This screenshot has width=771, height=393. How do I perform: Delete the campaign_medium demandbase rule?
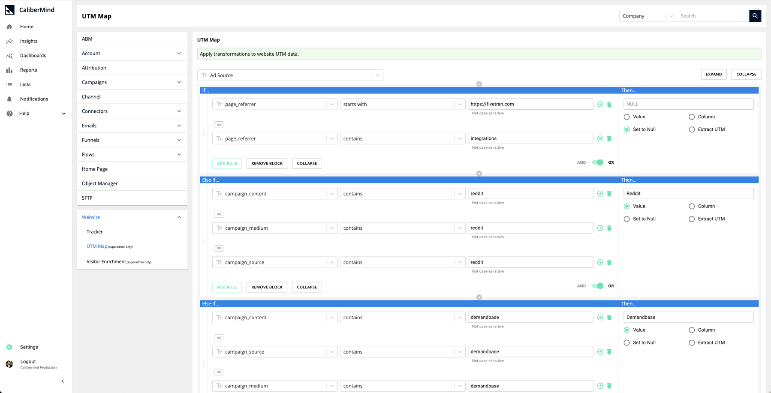tap(609, 386)
